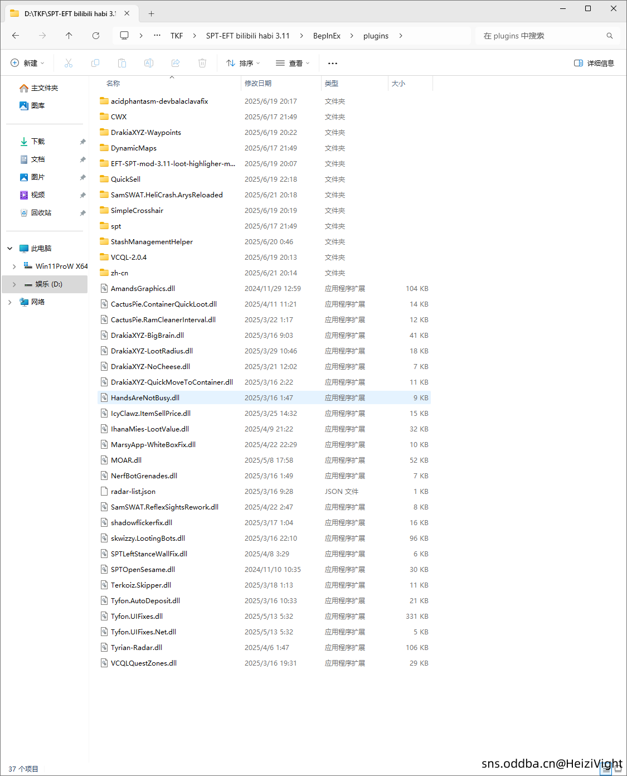Toggle the 详细信息 details pane
This screenshot has width=627, height=776.
[594, 63]
